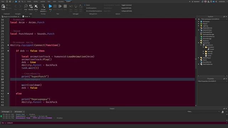The width and height of the screenshot is (228, 128).
Task: Select Workspace in the Explorer tree
Action: tap(206, 21)
